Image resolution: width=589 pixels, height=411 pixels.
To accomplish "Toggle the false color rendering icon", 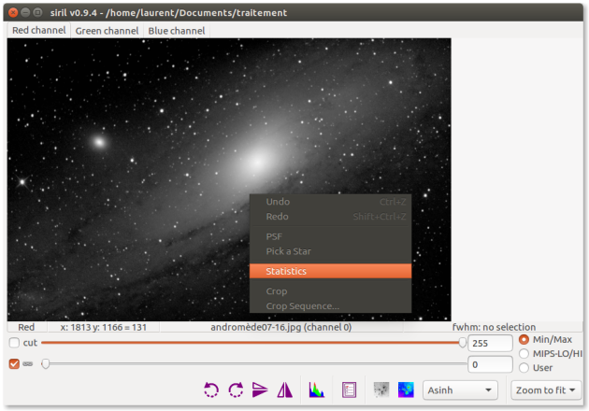I will click(406, 390).
